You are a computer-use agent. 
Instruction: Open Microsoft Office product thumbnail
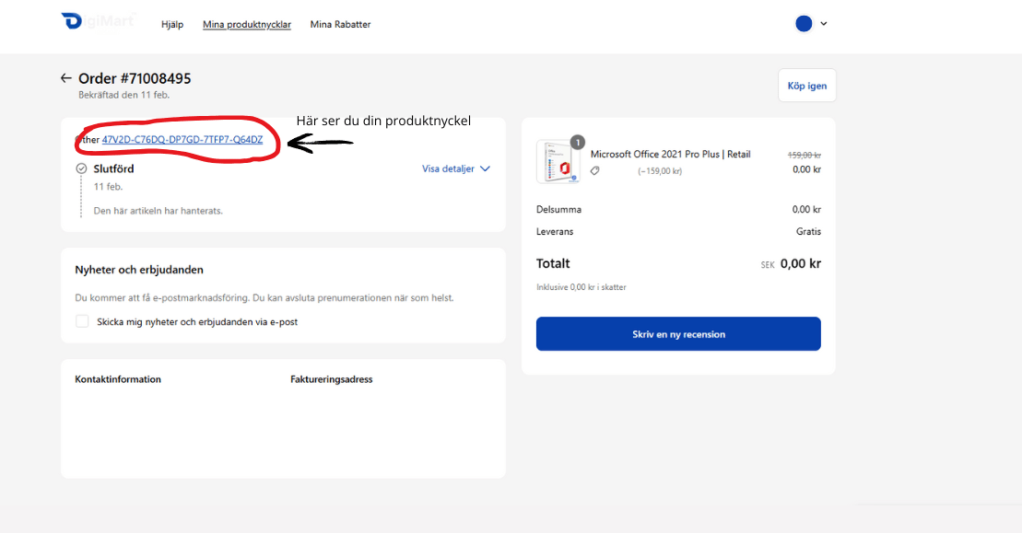coord(559,161)
